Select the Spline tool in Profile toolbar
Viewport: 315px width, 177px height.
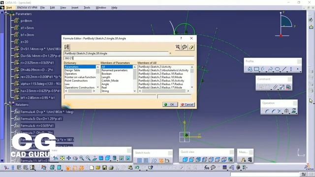(x=270, y=69)
